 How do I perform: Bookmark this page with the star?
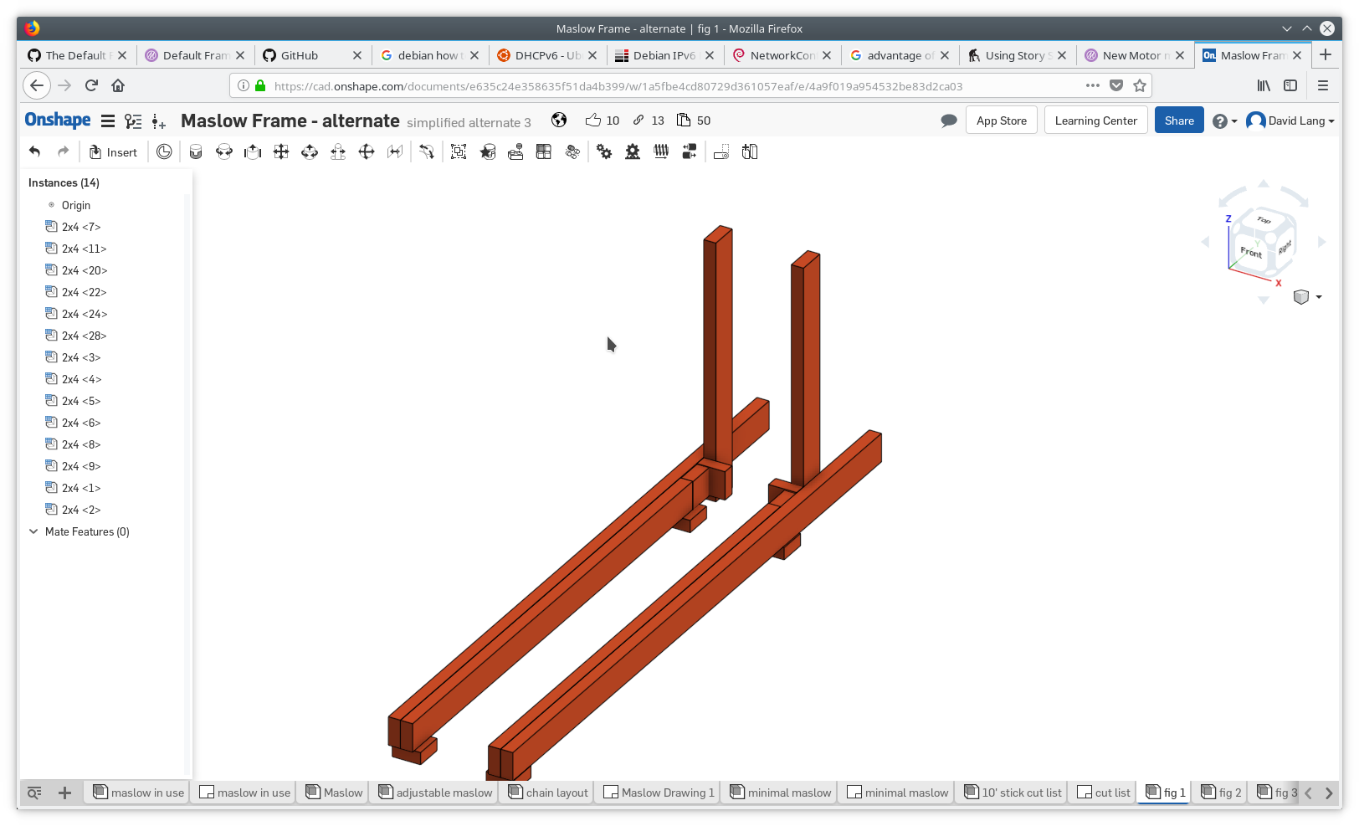coord(1140,85)
